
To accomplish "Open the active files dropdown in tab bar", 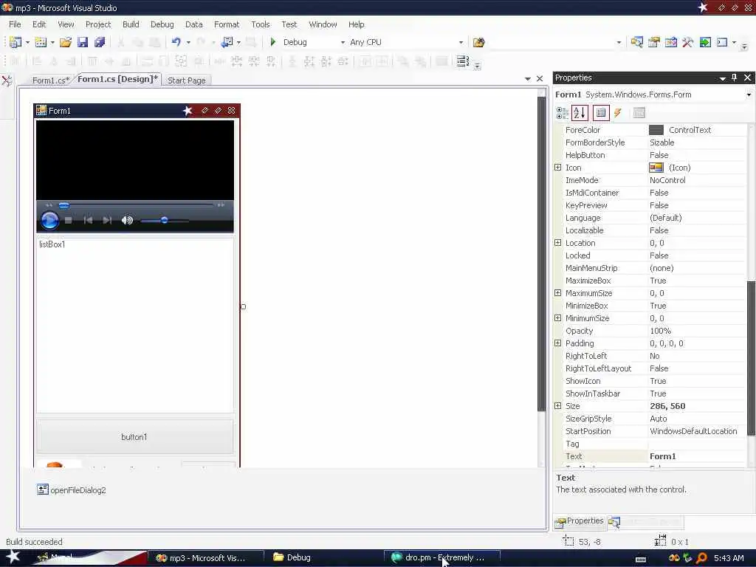I will [527, 78].
